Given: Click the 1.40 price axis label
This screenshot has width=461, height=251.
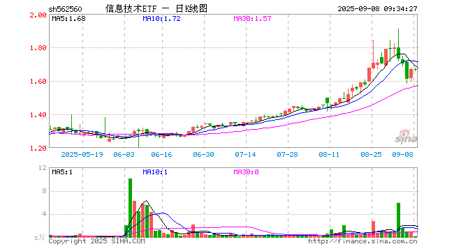Looking at the screenshot, I should pyautogui.click(x=38, y=115).
